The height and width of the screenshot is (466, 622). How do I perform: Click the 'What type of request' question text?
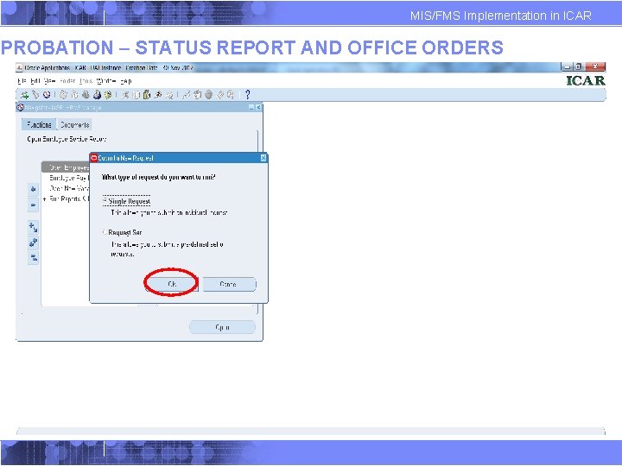pyautogui.click(x=158, y=177)
